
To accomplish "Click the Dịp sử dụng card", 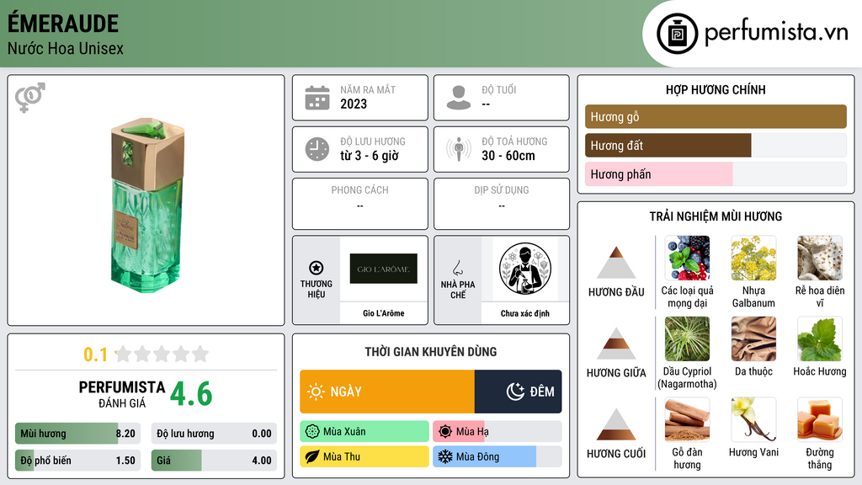I will 502,204.
